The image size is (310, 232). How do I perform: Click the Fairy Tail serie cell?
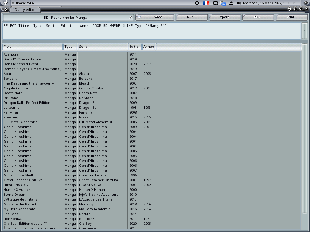click(x=86, y=112)
